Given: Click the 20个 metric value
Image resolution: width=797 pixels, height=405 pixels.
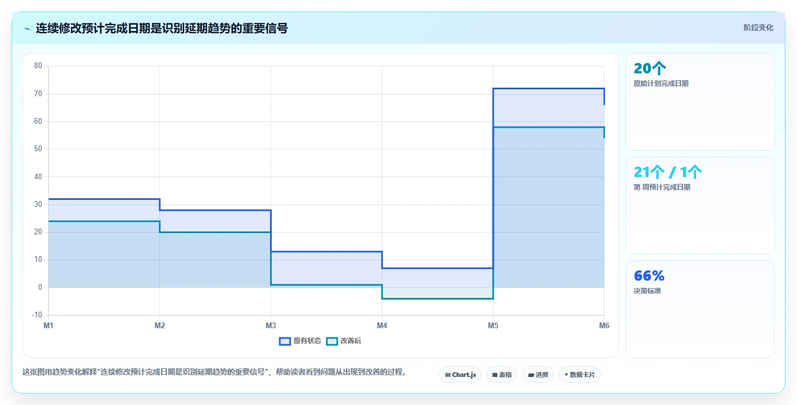Looking at the screenshot, I should (650, 68).
